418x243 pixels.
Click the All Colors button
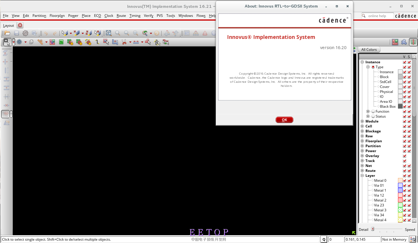[369, 50]
